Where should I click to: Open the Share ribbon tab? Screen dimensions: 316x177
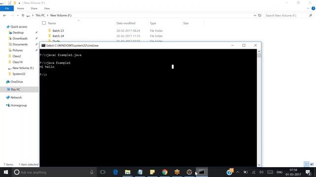(34, 8)
